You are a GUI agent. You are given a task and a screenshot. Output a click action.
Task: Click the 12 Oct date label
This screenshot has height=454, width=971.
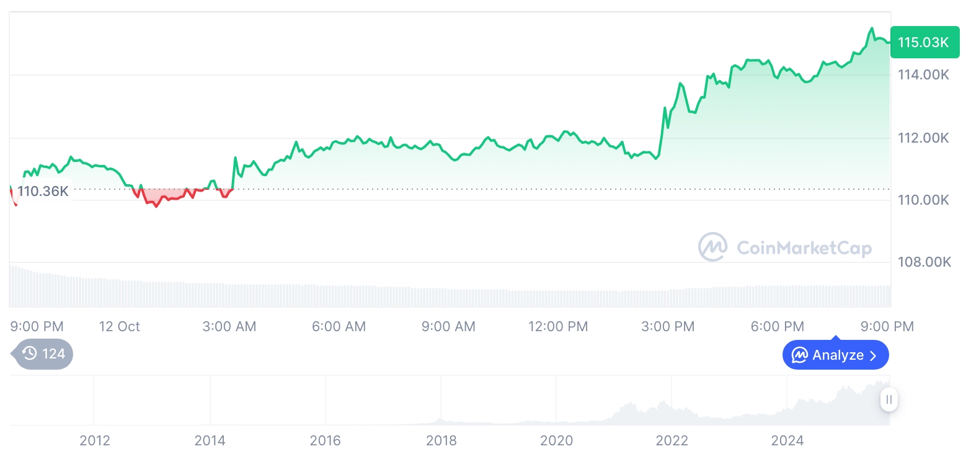(x=120, y=326)
